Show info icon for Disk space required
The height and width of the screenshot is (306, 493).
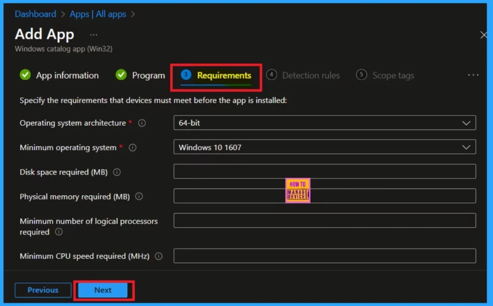(x=117, y=172)
